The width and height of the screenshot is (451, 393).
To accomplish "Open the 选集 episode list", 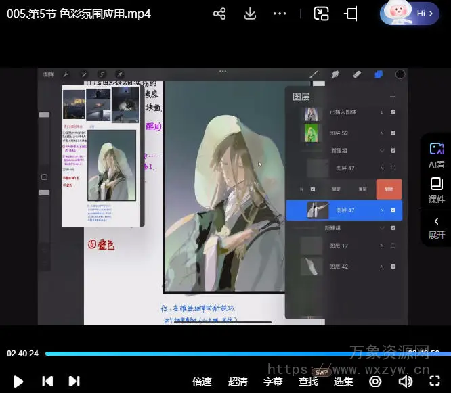I will pos(343,382).
